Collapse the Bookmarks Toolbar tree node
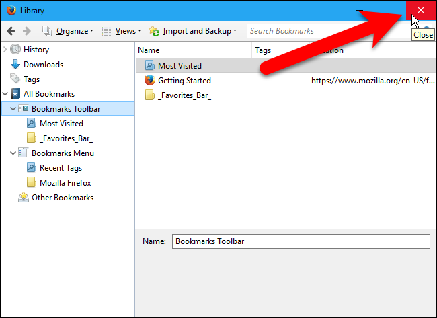Viewport: 437px width, 318px height. pos(13,109)
